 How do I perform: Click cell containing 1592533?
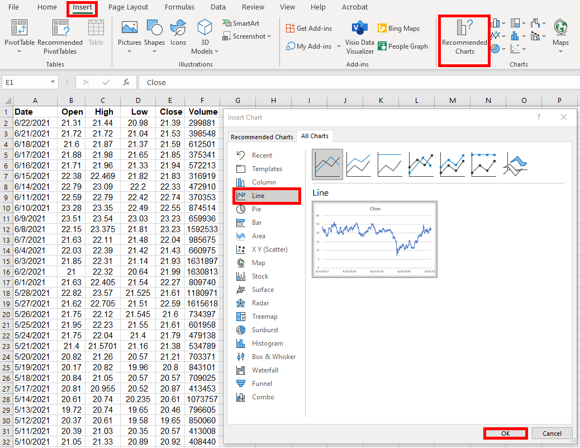point(202,229)
